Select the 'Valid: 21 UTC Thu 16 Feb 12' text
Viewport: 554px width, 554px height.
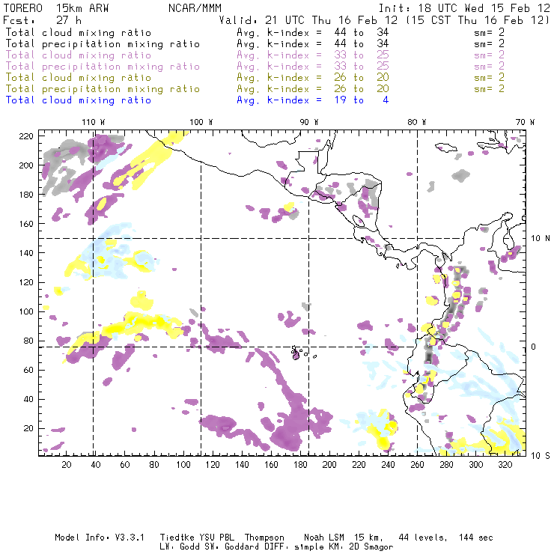[308, 20]
